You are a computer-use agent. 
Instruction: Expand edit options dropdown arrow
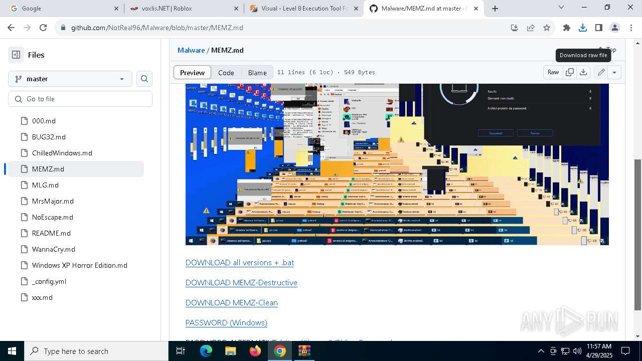(x=614, y=72)
